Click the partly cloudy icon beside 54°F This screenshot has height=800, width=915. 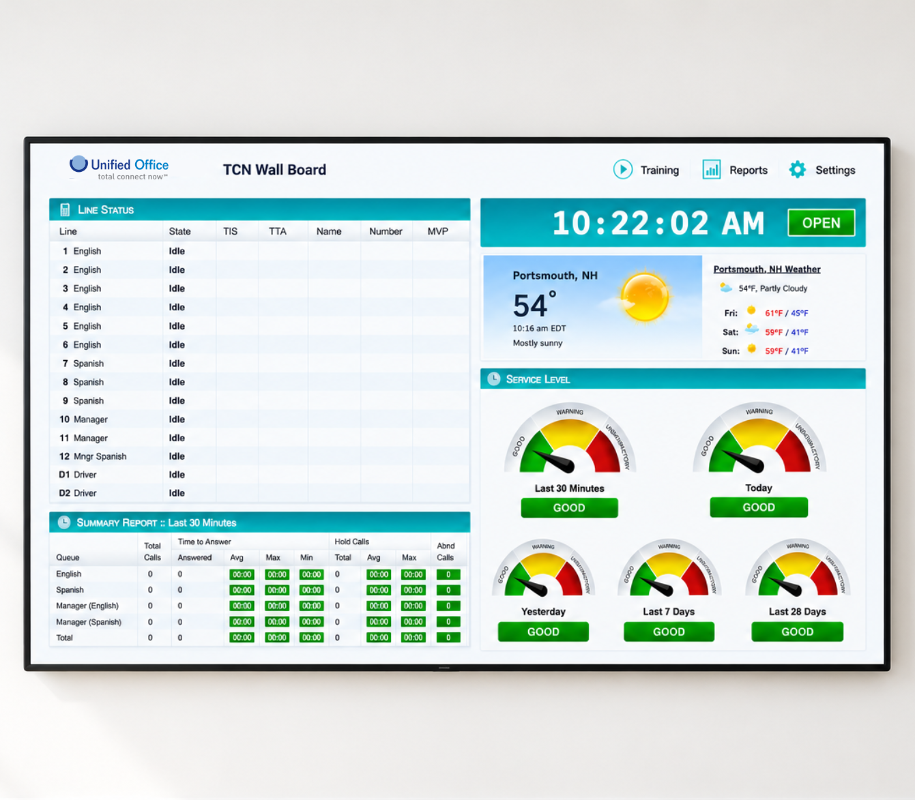point(726,288)
